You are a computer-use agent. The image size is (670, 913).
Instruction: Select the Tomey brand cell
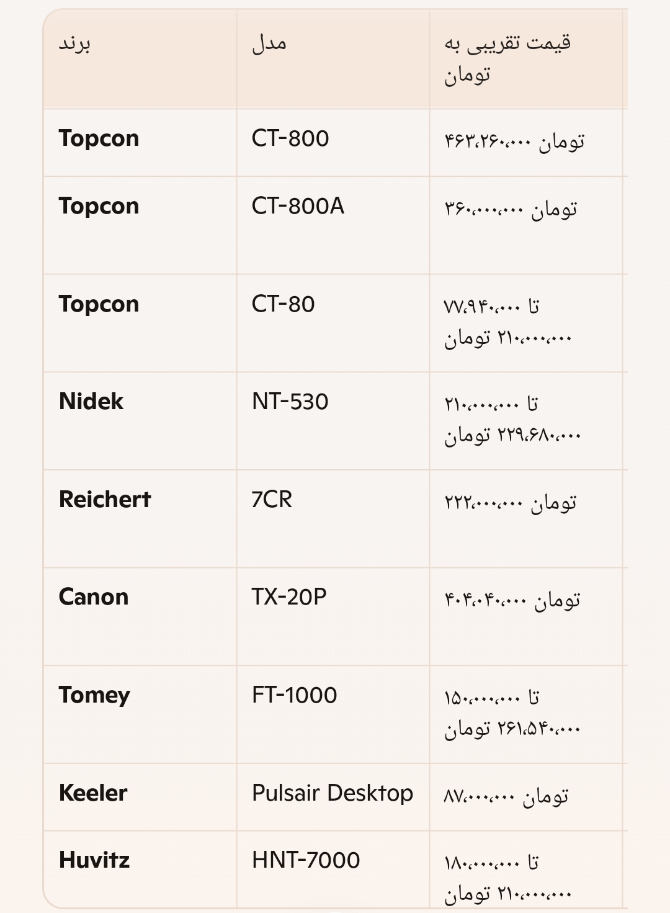pos(94,695)
